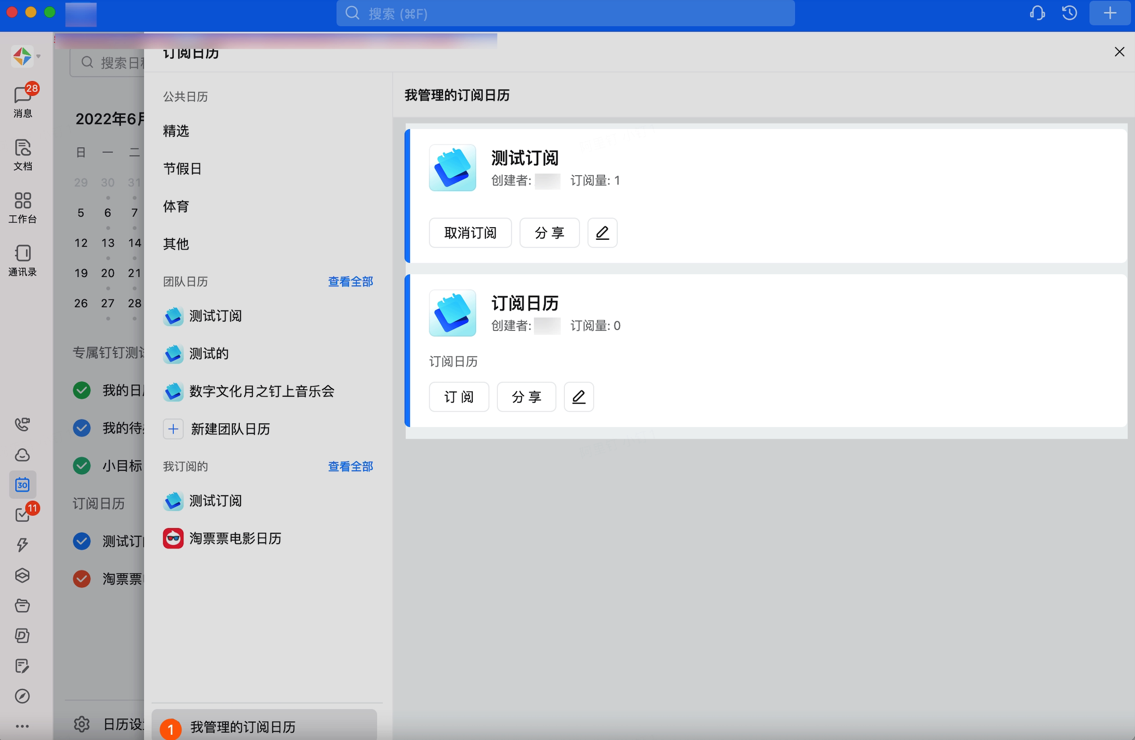The image size is (1135, 740).
Task: Open the Contacts (通讯录) sidebar icon
Action: (23, 260)
